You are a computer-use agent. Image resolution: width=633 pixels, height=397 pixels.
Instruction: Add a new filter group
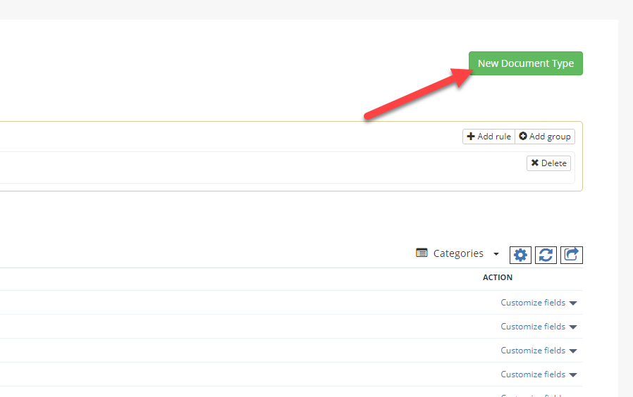coord(545,137)
